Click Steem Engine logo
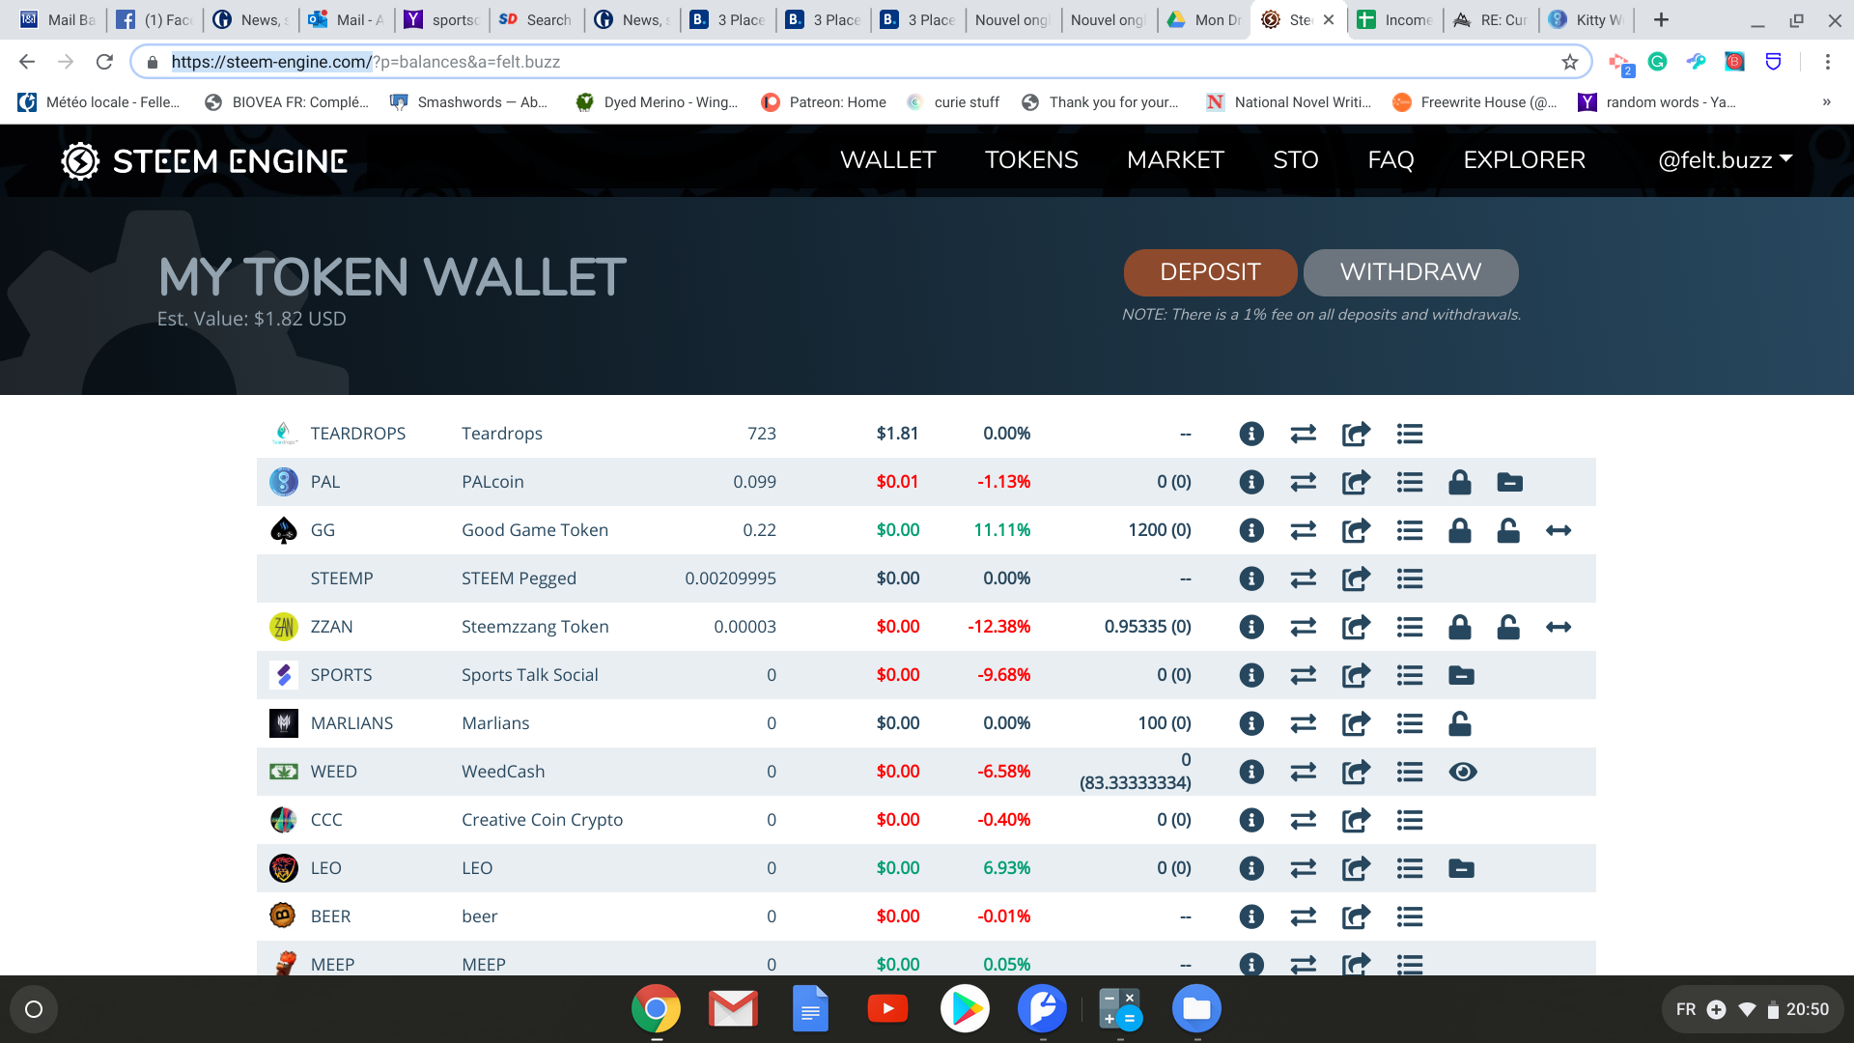This screenshot has width=1854, height=1043. coord(205,161)
